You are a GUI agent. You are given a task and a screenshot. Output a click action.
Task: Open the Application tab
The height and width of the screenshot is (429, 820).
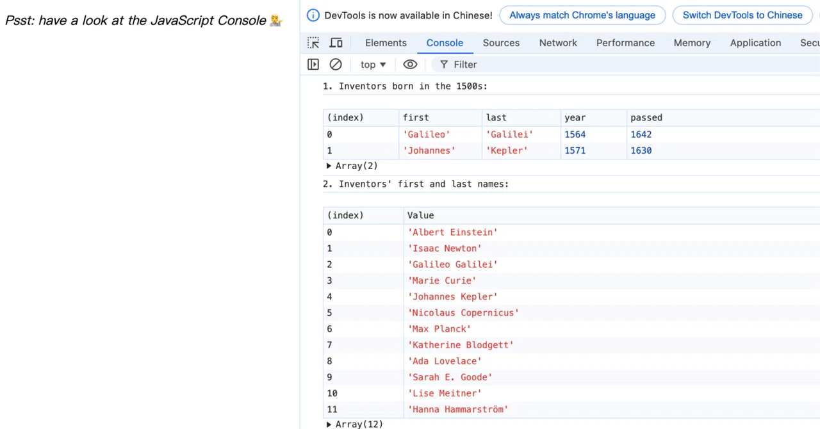point(755,43)
